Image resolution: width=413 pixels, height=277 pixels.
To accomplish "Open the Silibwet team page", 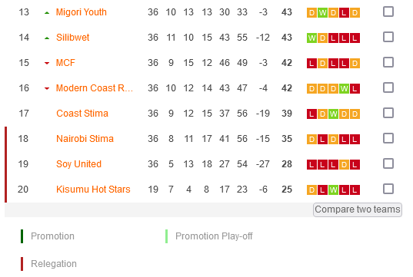I will pyautogui.click(x=73, y=38).
